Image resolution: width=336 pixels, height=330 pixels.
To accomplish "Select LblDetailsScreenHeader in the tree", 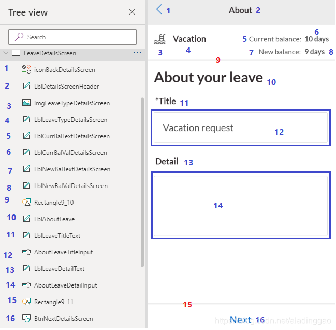I will coord(66,86).
